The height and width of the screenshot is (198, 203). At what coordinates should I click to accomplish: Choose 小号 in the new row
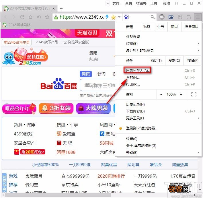[161, 27]
